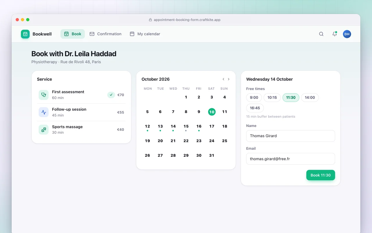Go to previous month arrow
Image resolution: width=372 pixels, height=233 pixels.
pyautogui.click(x=223, y=79)
